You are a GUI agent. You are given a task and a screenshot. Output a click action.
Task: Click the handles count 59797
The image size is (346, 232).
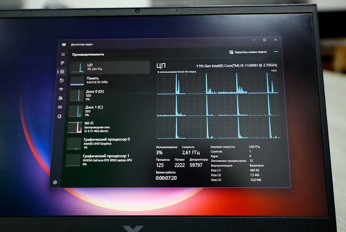click(x=196, y=165)
